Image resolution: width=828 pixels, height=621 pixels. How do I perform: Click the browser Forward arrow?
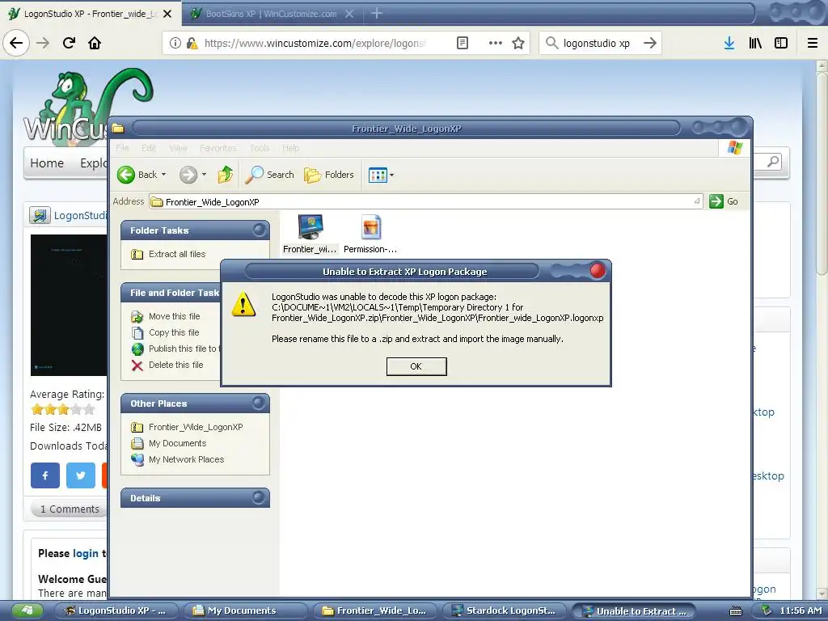click(x=43, y=43)
